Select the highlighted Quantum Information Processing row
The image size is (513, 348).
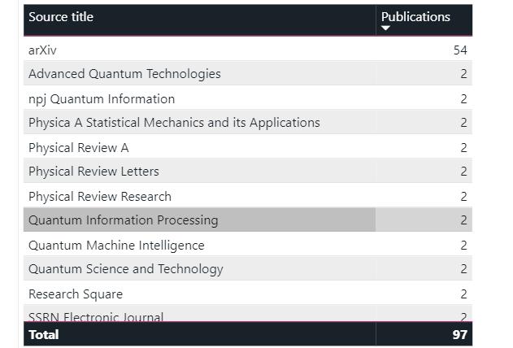pyautogui.click(x=124, y=220)
